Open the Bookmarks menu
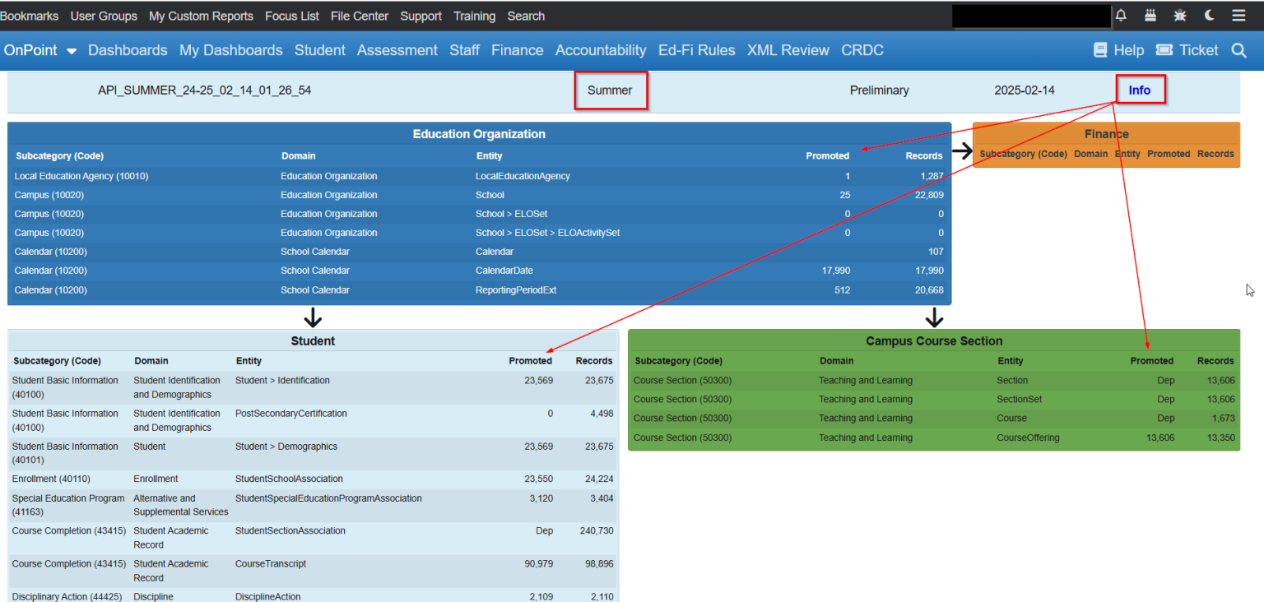The height and width of the screenshot is (602, 1264). click(x=30, y=16)
